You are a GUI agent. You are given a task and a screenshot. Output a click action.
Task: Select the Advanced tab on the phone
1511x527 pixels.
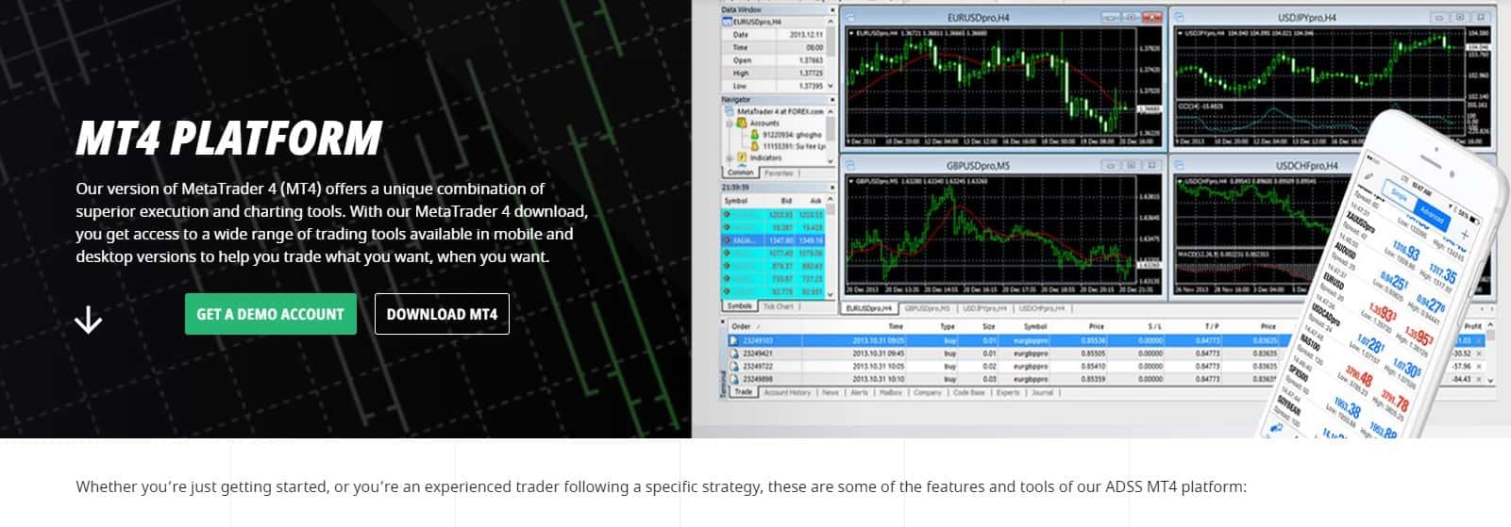click(1433, 216)
